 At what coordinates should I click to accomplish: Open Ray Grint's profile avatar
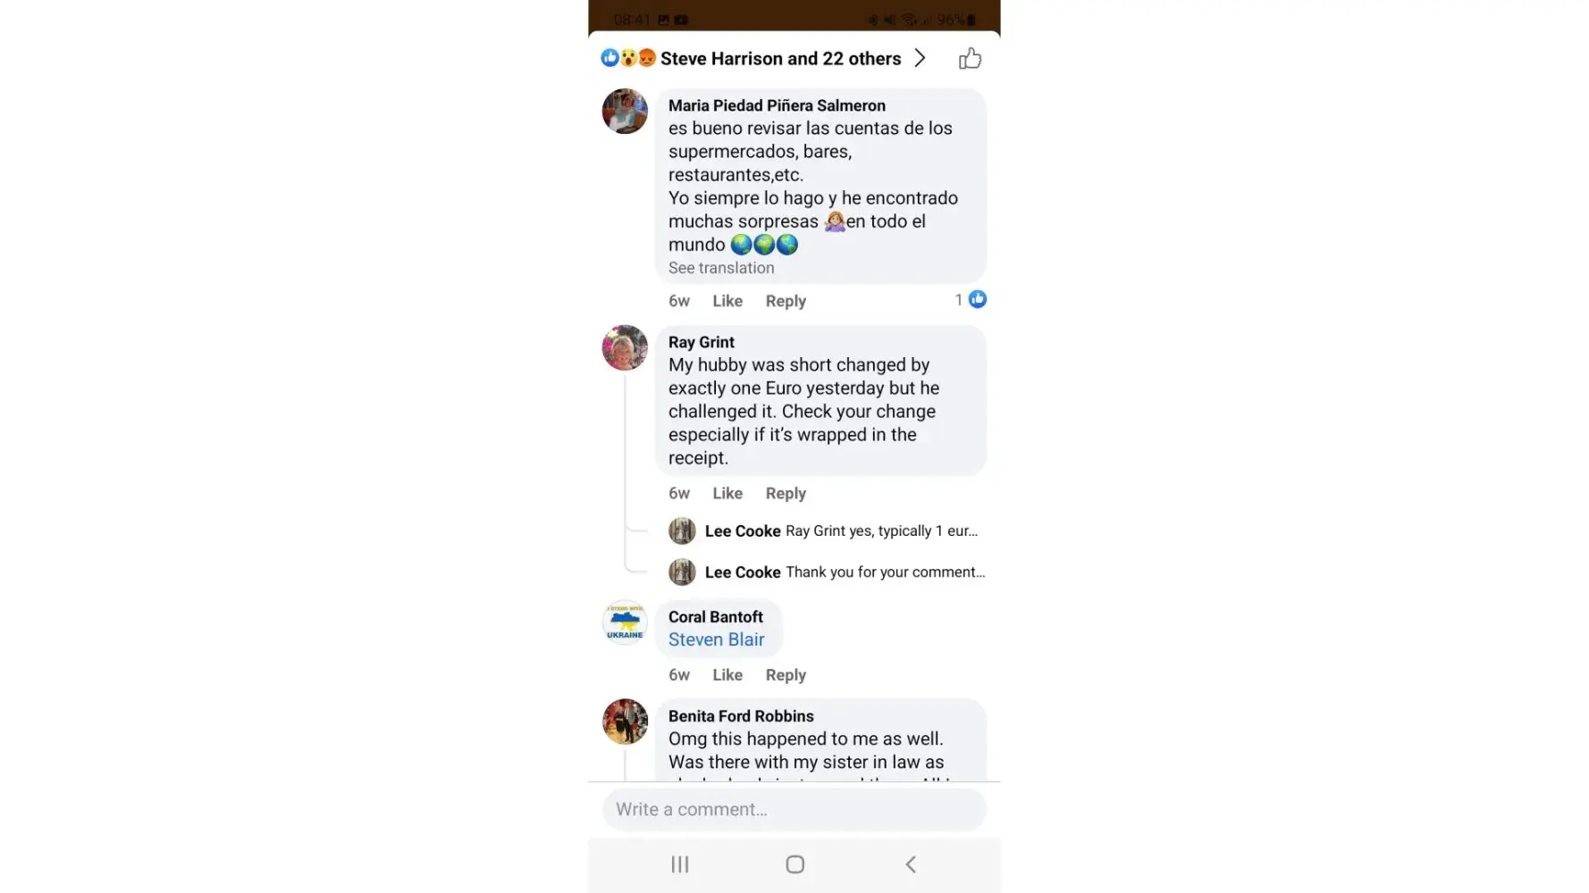point(625,348)
